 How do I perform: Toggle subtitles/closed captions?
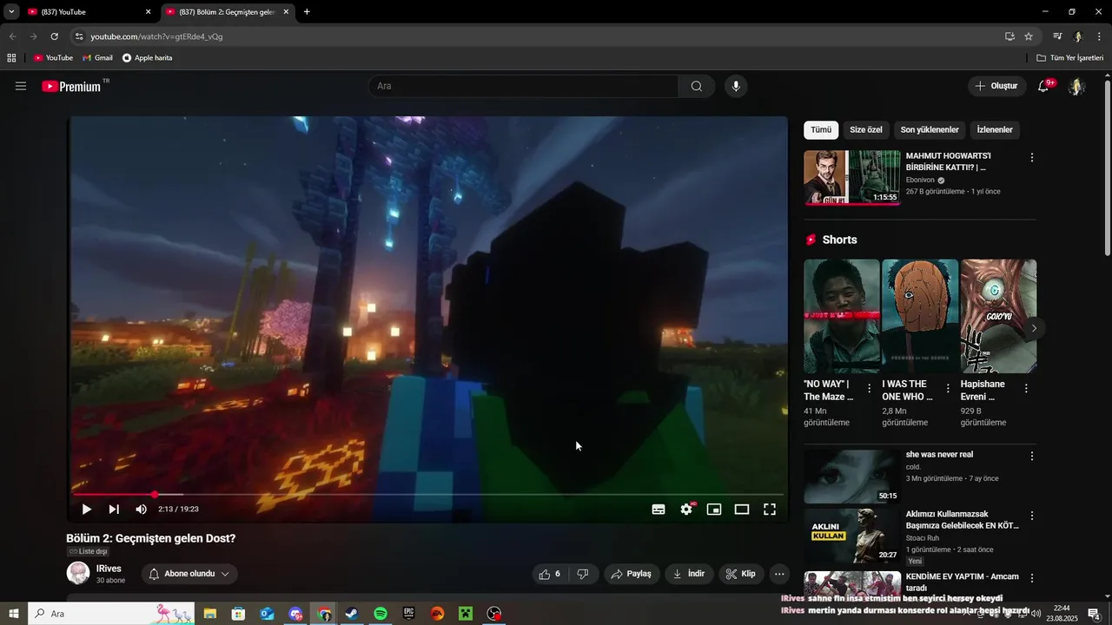point(659,510)
